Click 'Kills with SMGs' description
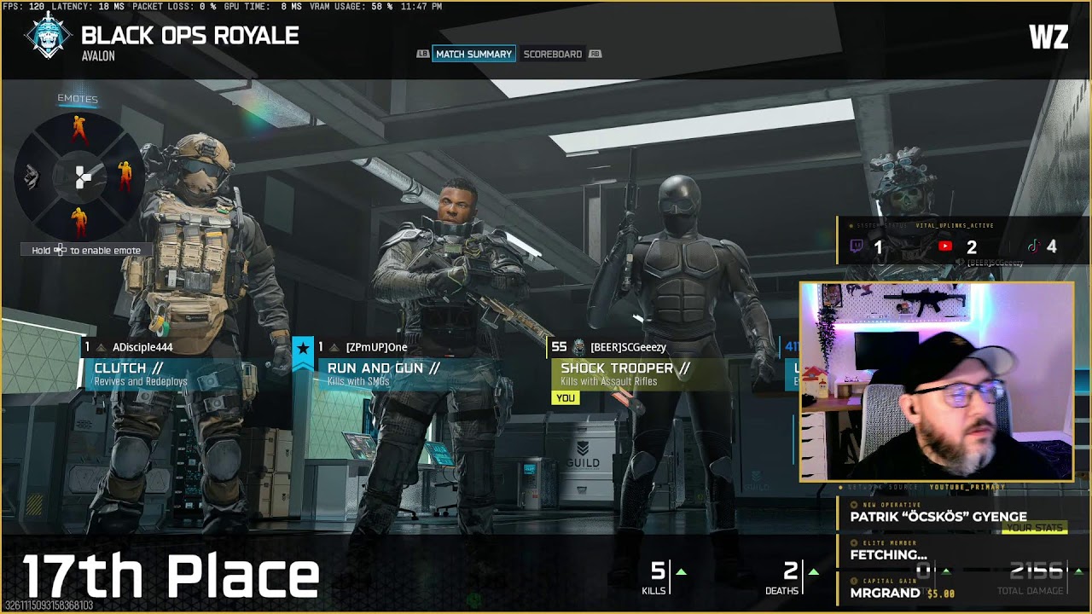Image resolution: width=1092 pixels, height=614 pixels. point(358,382)
